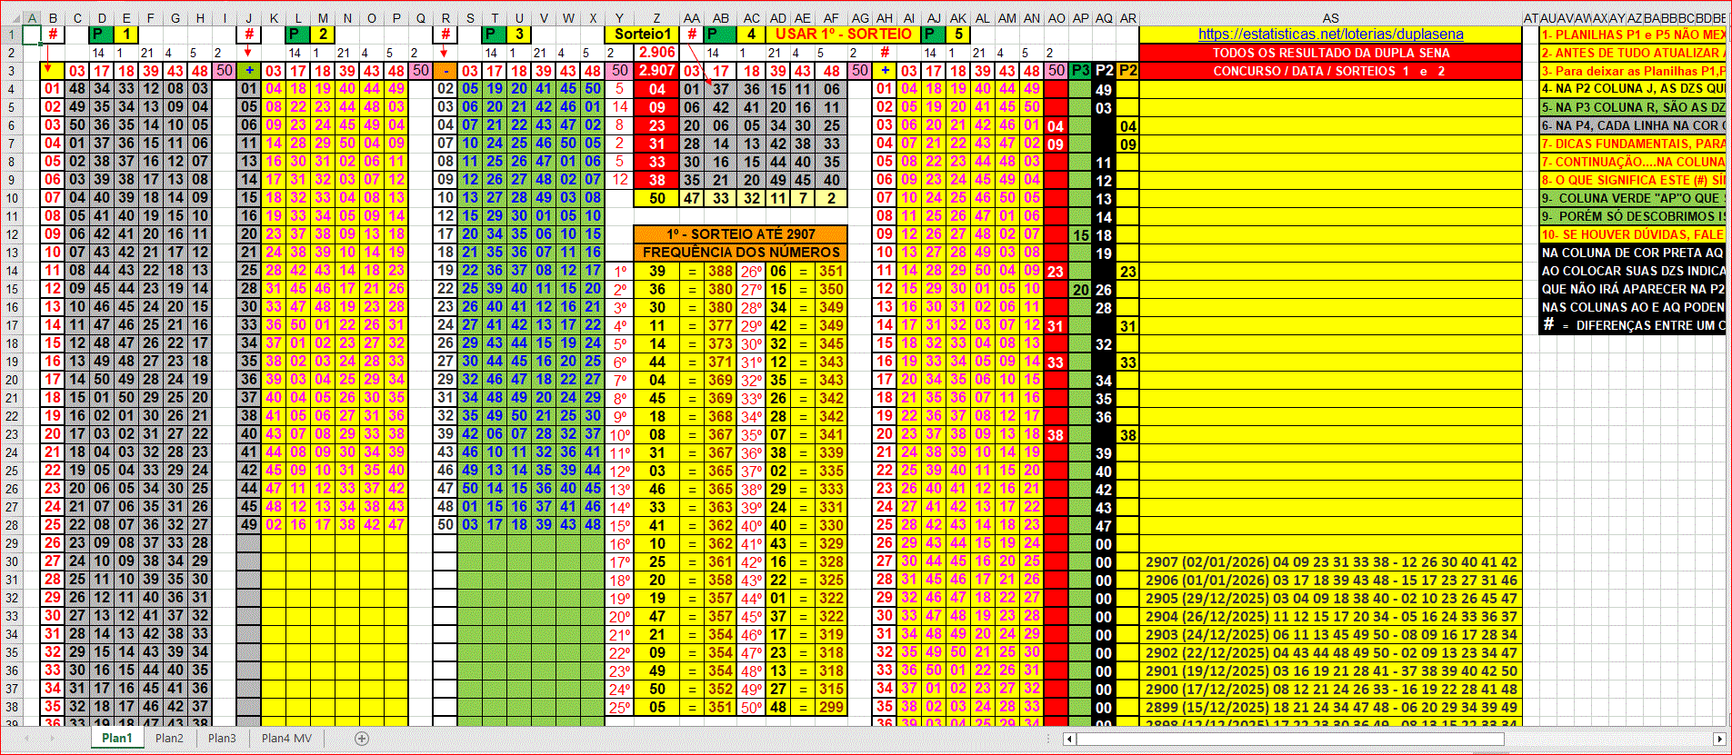Switch to the Plan2 sheet tab
Screen dimensions: 1732x755
pos(169,739)
